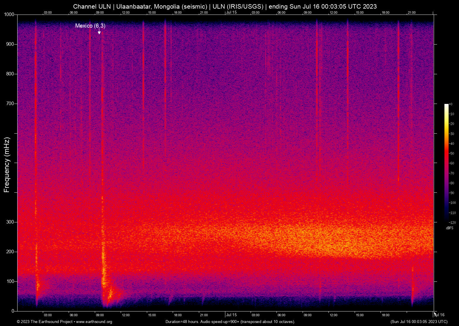Click the -120 label on color scale

(x=452, y=223)
